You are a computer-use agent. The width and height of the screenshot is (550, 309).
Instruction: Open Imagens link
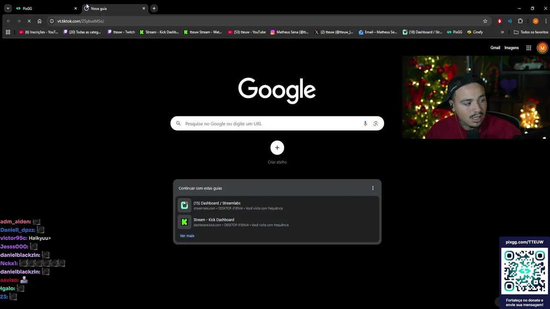click(x=511, y=48)
